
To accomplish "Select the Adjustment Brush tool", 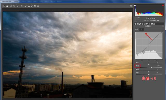I will 32,6.
